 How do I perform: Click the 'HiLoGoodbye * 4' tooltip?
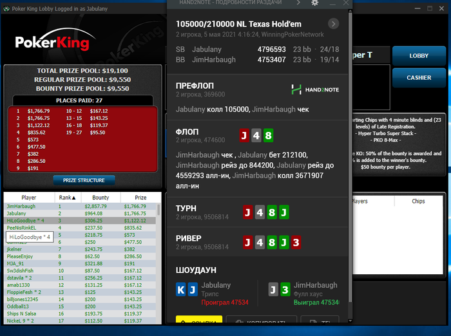click(30, 237)
